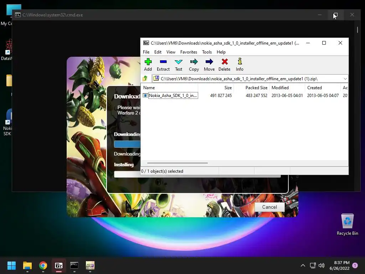Go up one folder level in 7-Zip
This screenshot has width=365, height=274.
tap(145, 78)
